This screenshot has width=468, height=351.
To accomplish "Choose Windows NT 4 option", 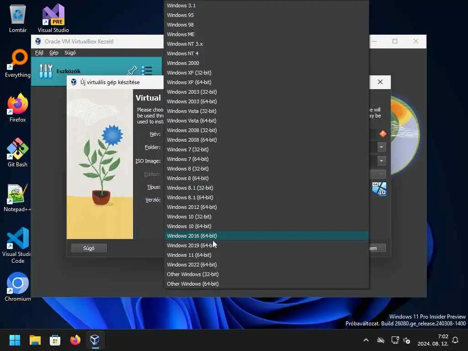I will [x=266, y=53].
